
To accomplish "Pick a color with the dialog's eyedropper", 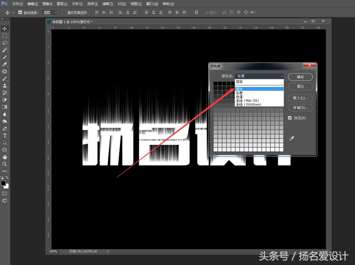I will click(292, 138).
